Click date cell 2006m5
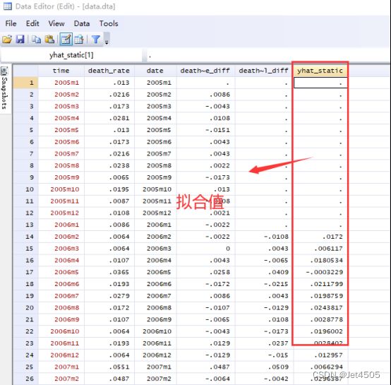 [155, 272]
